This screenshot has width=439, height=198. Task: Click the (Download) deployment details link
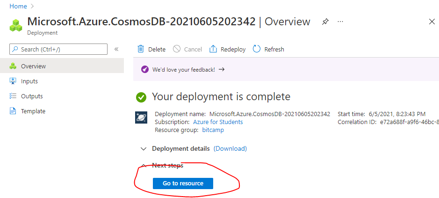point(230,148)
